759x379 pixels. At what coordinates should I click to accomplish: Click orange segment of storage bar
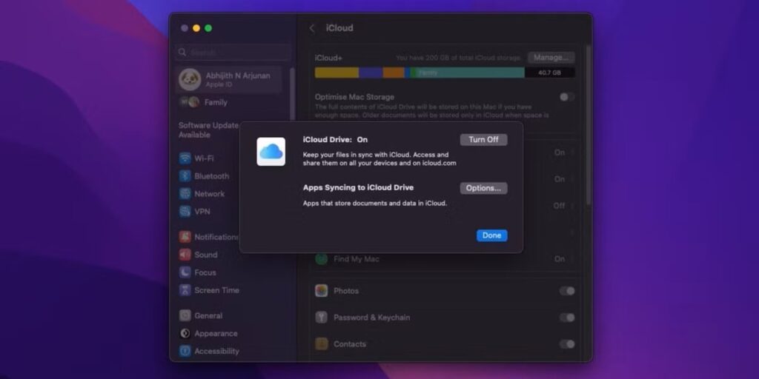point(394,73)
